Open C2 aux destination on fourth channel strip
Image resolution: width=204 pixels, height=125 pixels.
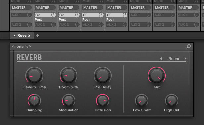[90, 15]
